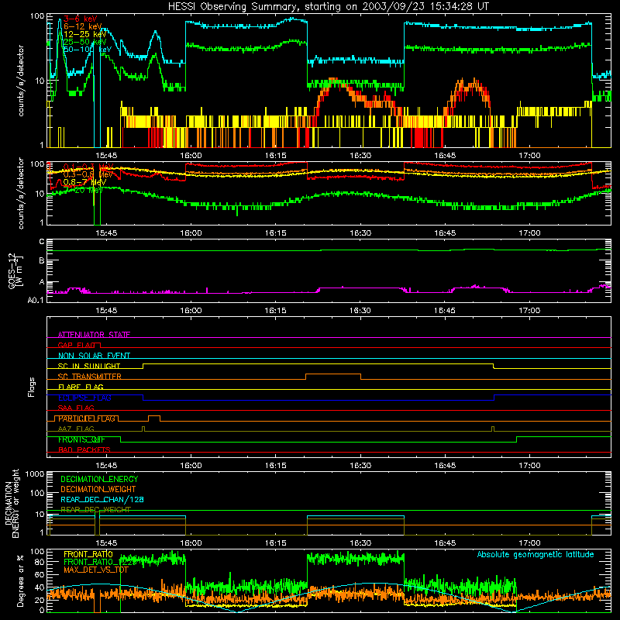Pick the yellow '12-25 keV' legend label

coord(84,34)
